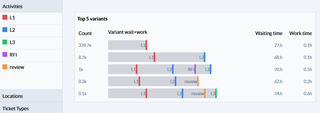Click orange review marker in 0.3k variant
The height and width of the screenshot is (113, 320).
coord(198,81)
